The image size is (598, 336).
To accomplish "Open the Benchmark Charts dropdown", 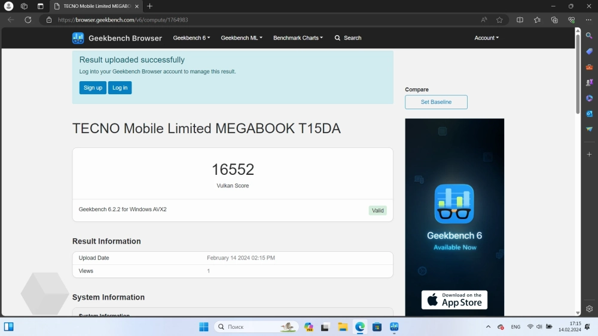I will 298,38.
